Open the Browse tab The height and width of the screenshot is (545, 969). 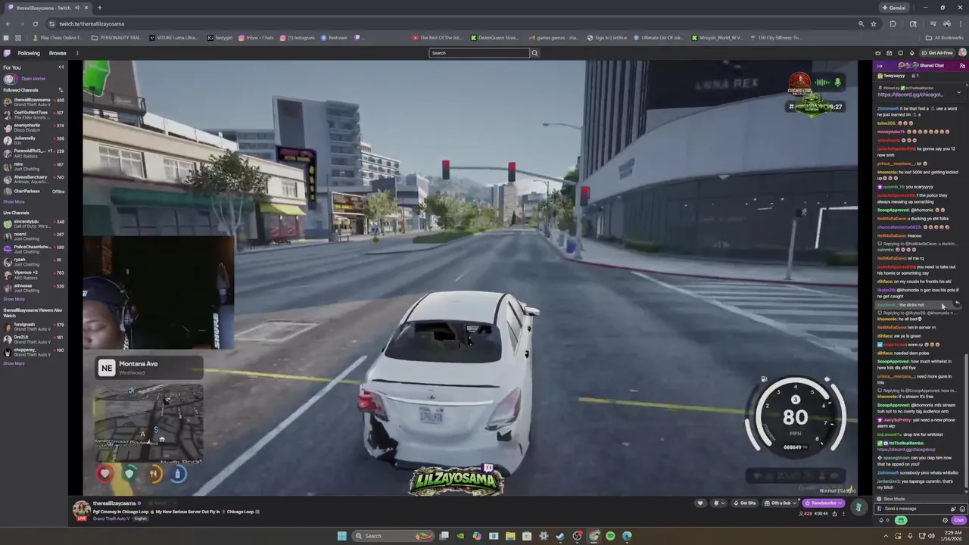58,53
